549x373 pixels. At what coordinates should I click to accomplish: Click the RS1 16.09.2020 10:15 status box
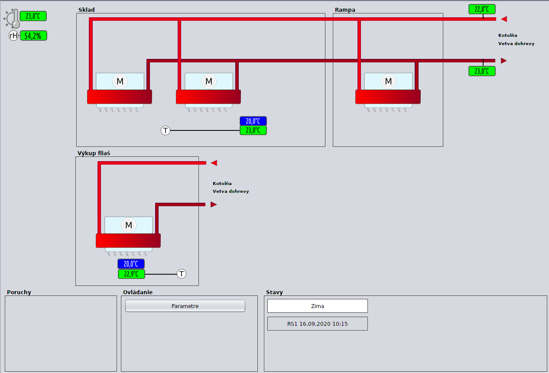coord(317,324)
